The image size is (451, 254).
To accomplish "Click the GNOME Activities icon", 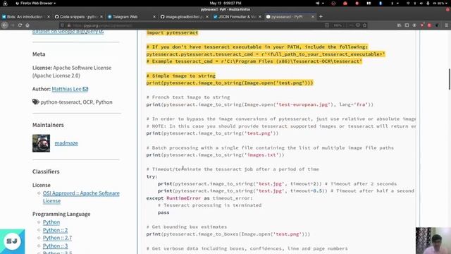I will pyautogui.click(x=5, y=3).
